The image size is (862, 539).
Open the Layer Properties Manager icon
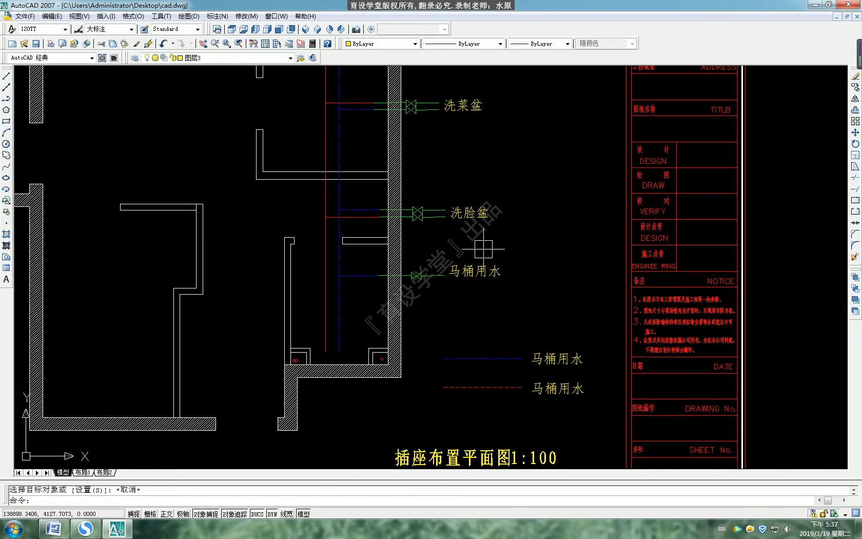coord(135,58)
